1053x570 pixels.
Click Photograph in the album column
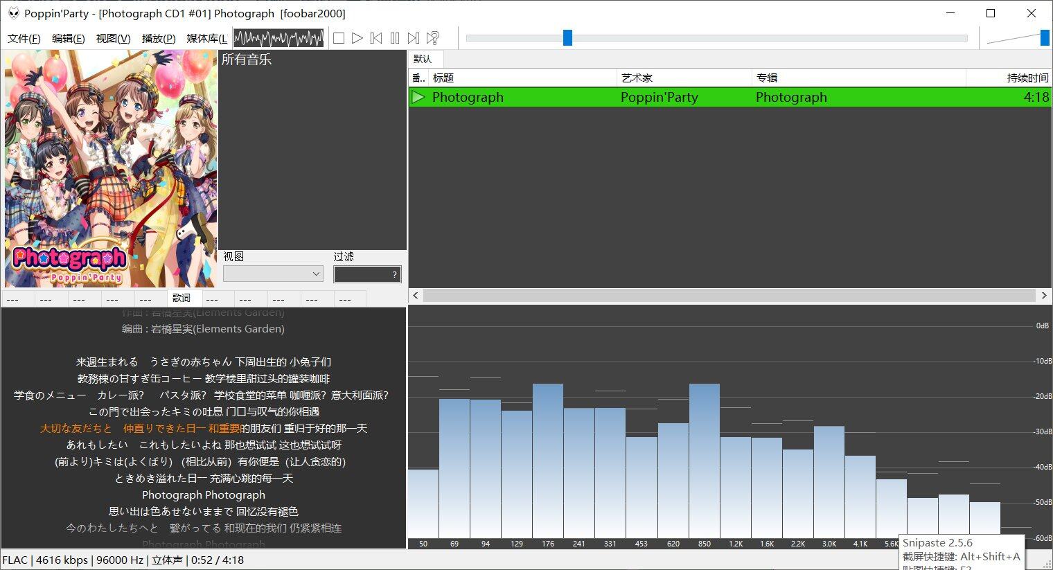click(791, 97)
